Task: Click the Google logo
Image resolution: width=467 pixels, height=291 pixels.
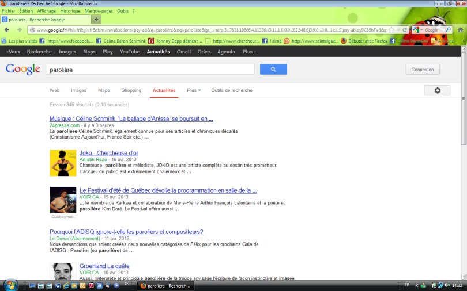Action: point(22,69)
